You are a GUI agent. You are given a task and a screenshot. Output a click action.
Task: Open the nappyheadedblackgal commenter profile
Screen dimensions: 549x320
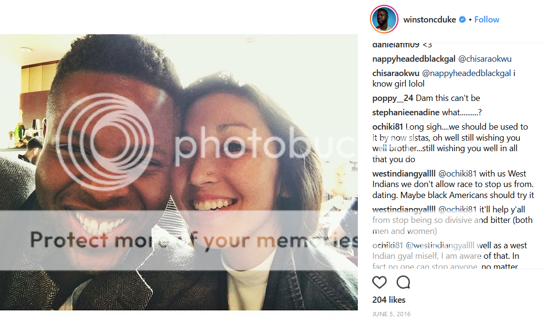[414, 59]
